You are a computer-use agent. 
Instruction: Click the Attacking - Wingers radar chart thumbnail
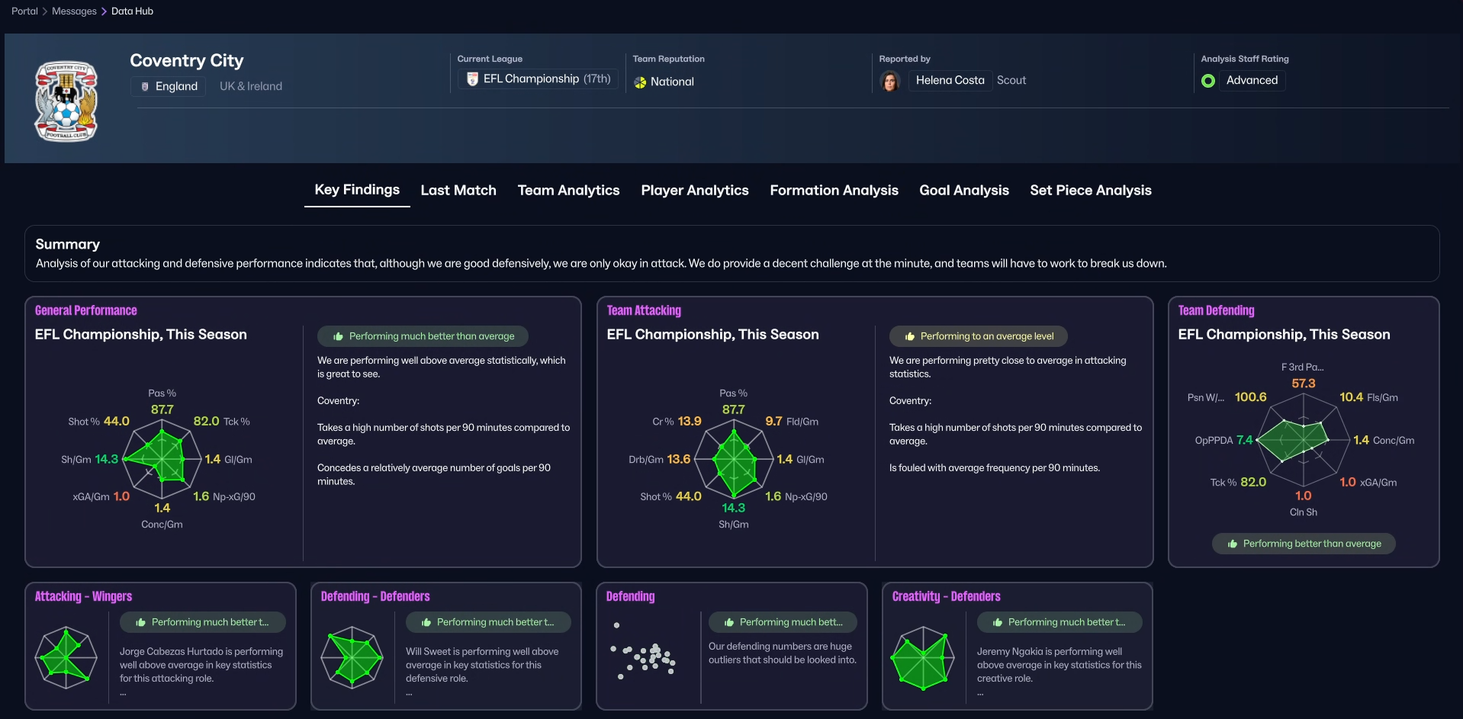click(x=66, y=657)
